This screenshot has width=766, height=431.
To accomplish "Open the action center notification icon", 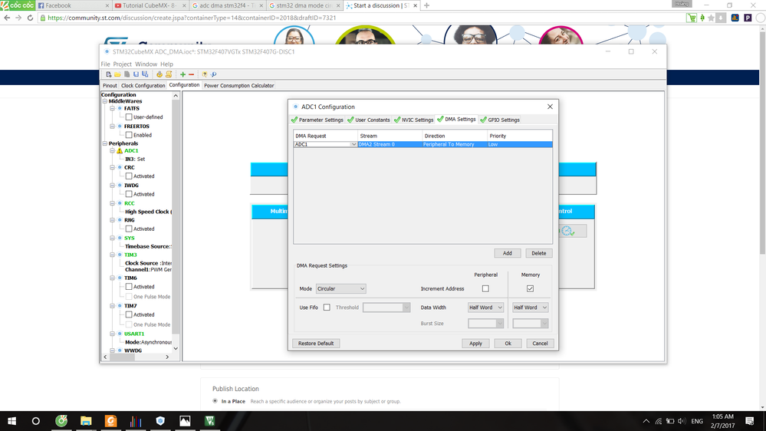I will (750, 421).
